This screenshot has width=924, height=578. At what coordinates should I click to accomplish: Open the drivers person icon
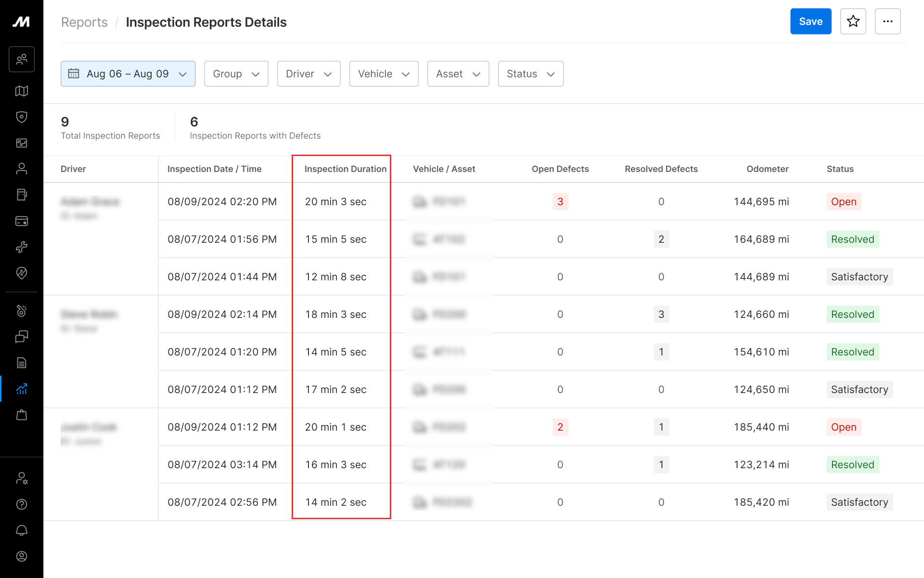tap(22, 169)
